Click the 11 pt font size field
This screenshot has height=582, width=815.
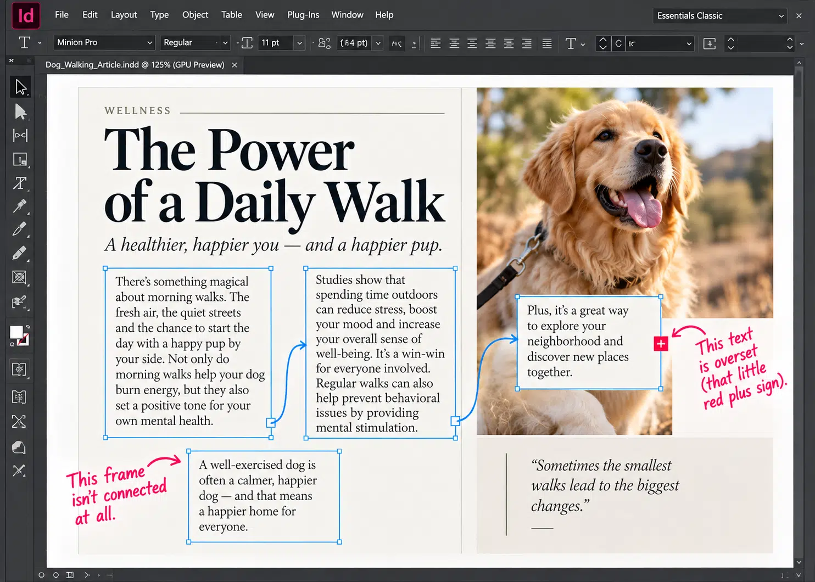(x=277, y=43)
